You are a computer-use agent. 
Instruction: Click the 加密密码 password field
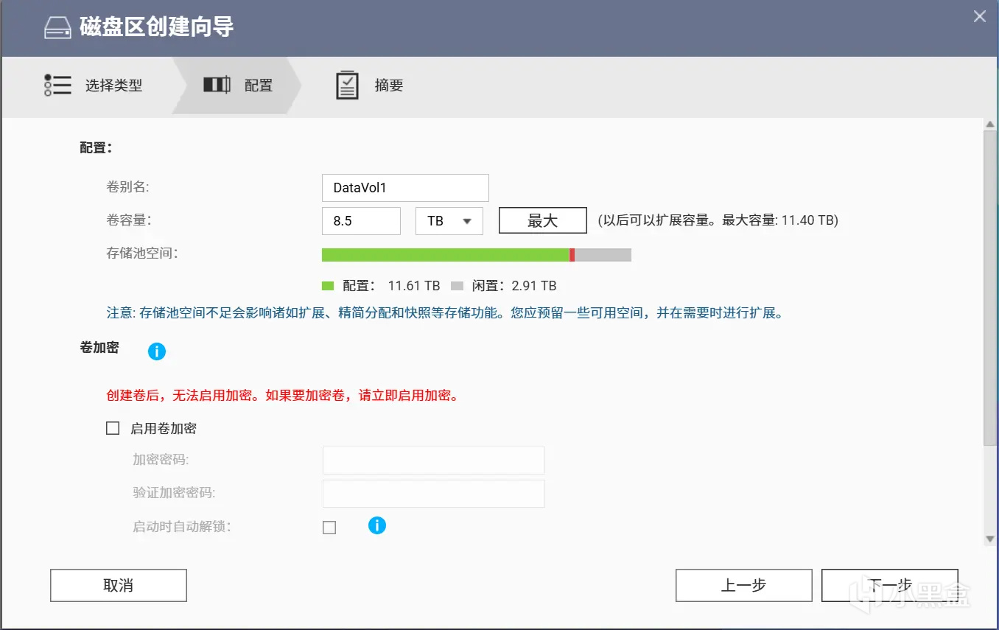434,461
